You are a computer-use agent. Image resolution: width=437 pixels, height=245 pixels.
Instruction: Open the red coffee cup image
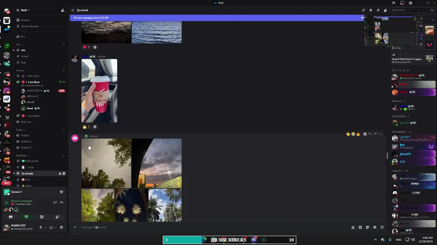pos(99,91)
